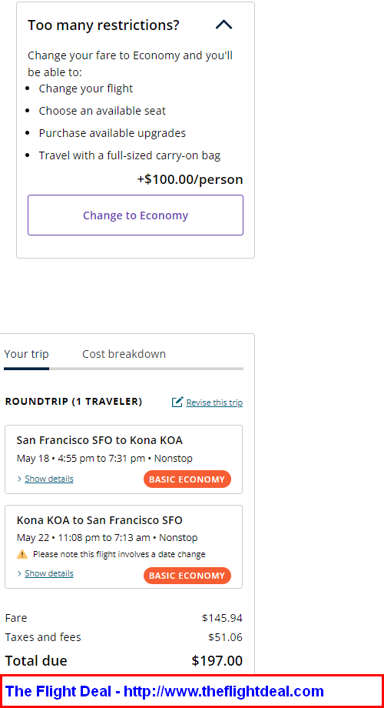This screenshot has width=384, height=708.
Task: Click the +$100.00/person price text
Action: coord(190,179)
